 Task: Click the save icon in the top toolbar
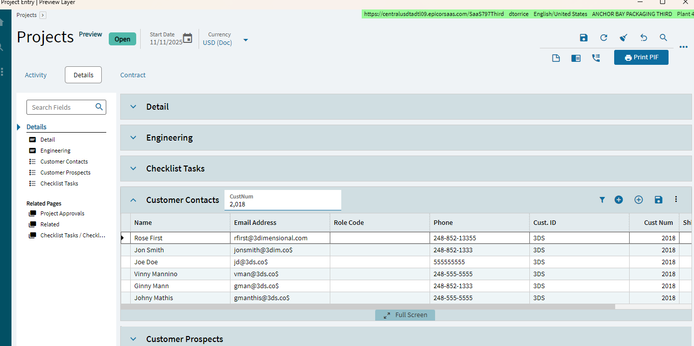click(x=584, y=38)
